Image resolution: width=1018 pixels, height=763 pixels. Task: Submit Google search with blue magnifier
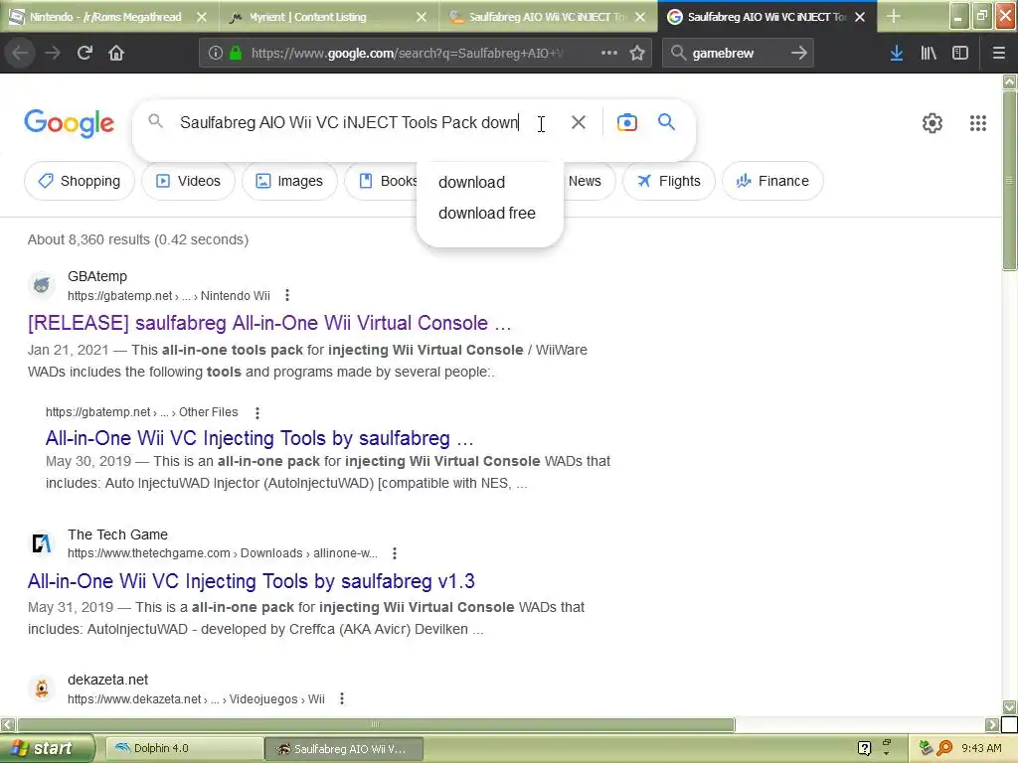[x=666, y=121]
